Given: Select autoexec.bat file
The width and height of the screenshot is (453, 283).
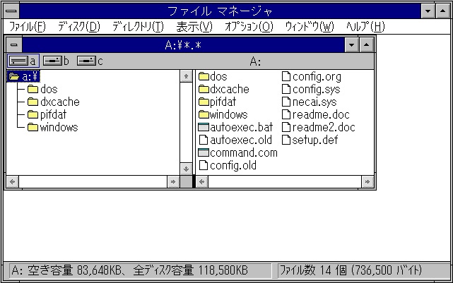Looking at the screenshot, I should point(240,127).
